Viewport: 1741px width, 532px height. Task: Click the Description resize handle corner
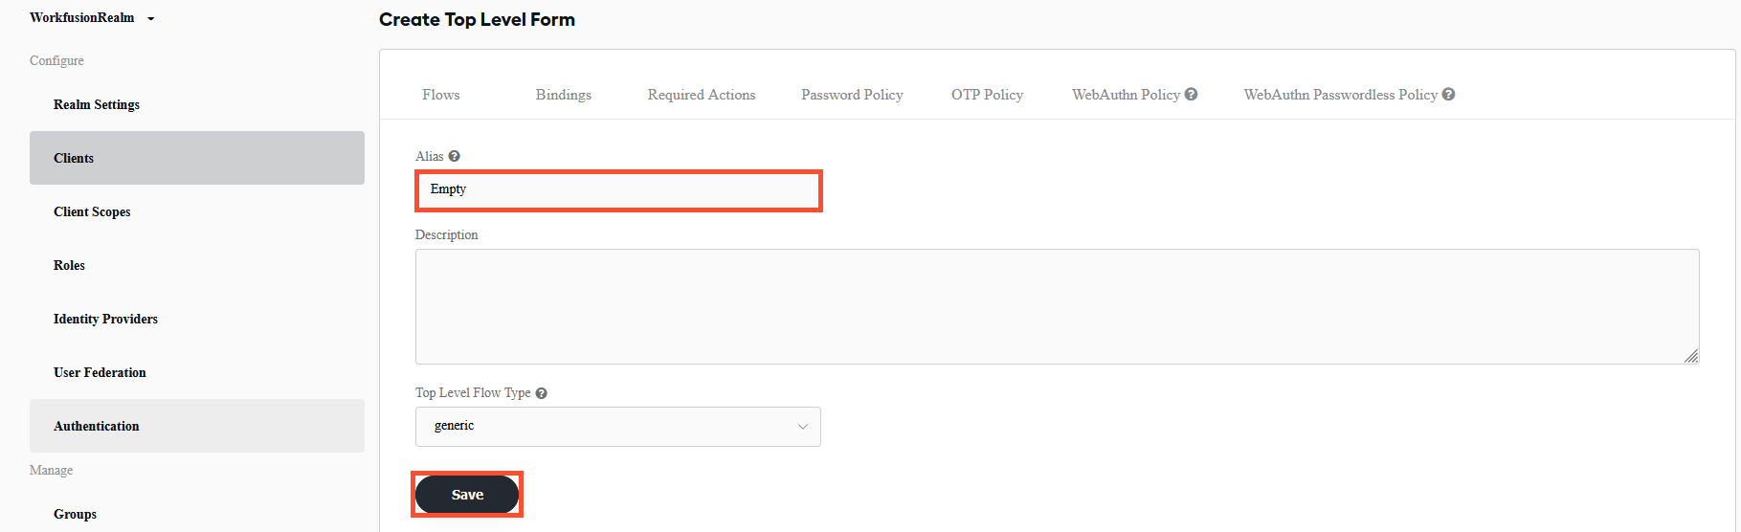coord(1691,356)
